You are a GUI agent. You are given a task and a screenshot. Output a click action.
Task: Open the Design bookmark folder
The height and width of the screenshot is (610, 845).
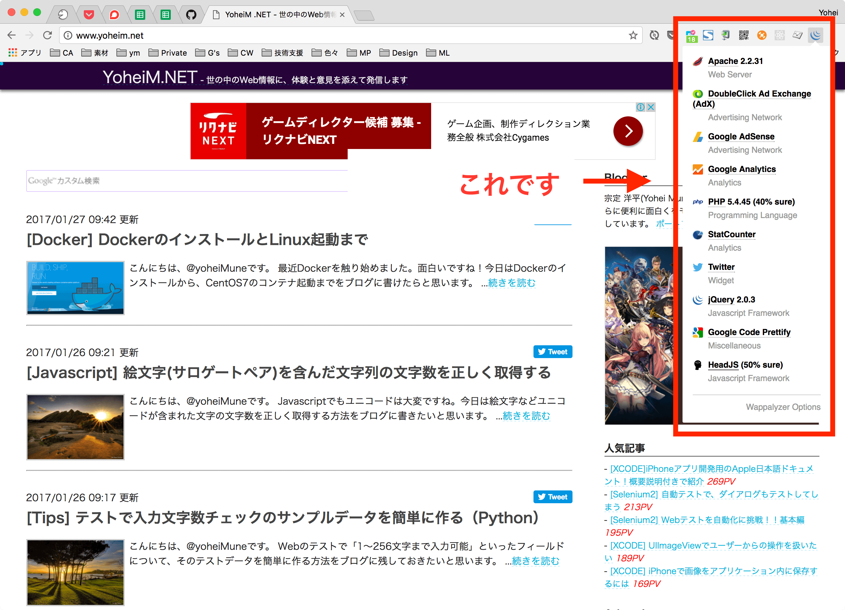click(x=399, y=53)
